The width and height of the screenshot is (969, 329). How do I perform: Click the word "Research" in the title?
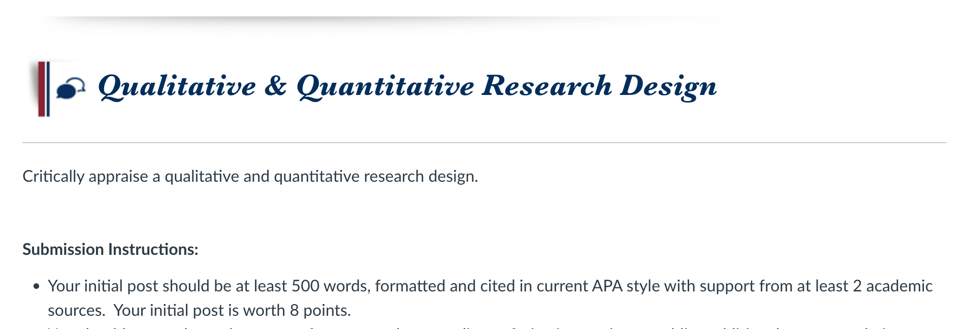pos(547,85)
